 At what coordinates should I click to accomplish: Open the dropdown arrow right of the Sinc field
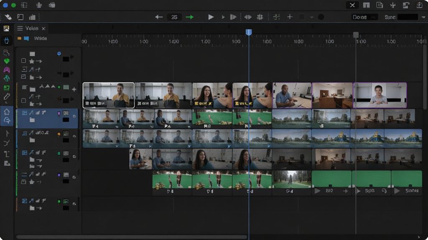423,17
